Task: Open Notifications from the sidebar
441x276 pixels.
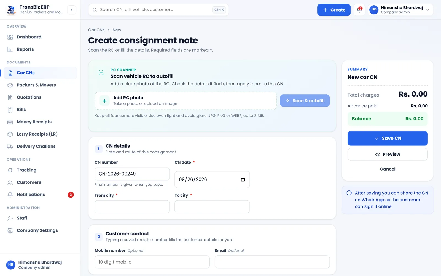Action: tap(40, 195)
